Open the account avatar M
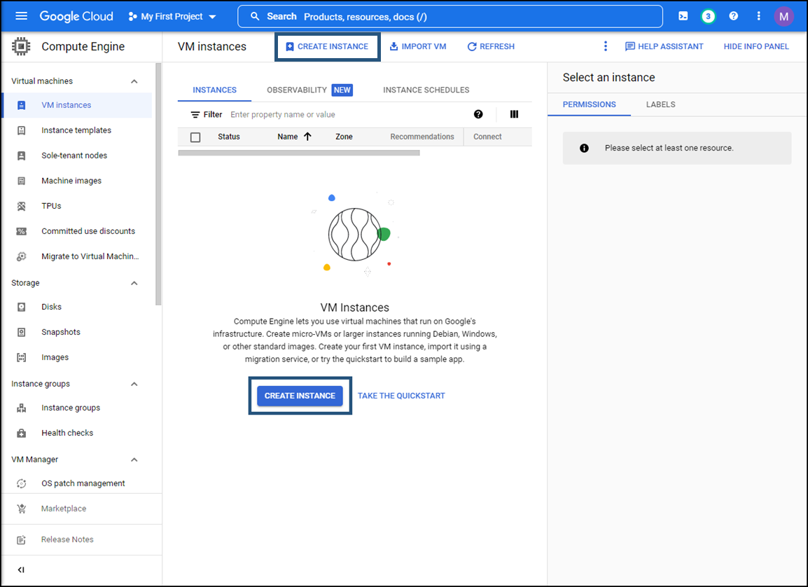808x587 pixels. 783,17
